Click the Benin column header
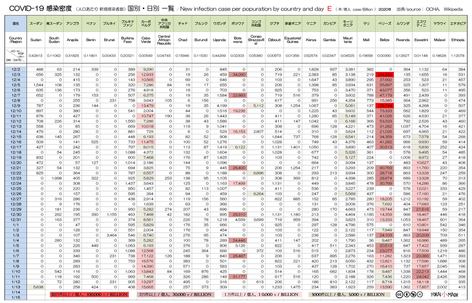This screenshot has height=303, width=472. coord(91,40)
